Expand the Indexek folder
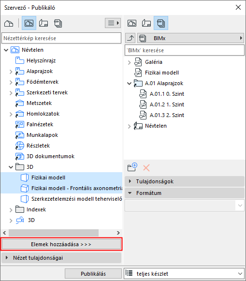246x281 pixels. [x=11, y=210]
